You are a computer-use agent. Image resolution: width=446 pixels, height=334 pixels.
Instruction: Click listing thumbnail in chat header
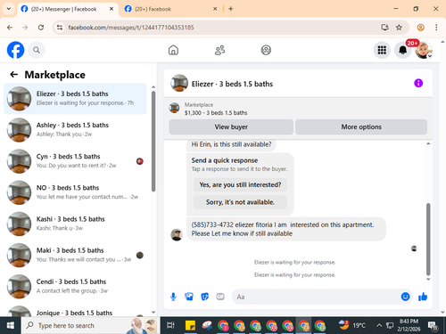179,83
